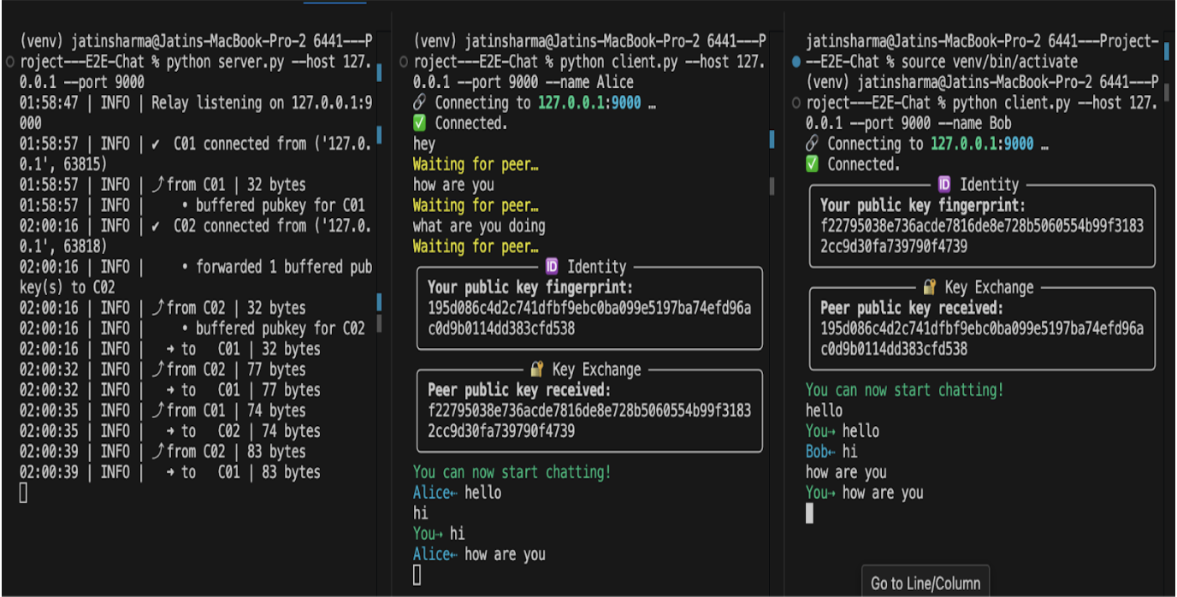Click the 'from C01 | 74 bytes' log line
The width and height of the screenshot is (1177, 597).
pos(163,411)
